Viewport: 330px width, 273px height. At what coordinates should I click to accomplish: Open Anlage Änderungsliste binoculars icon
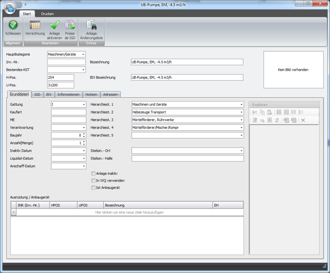(x=91, y=26)
